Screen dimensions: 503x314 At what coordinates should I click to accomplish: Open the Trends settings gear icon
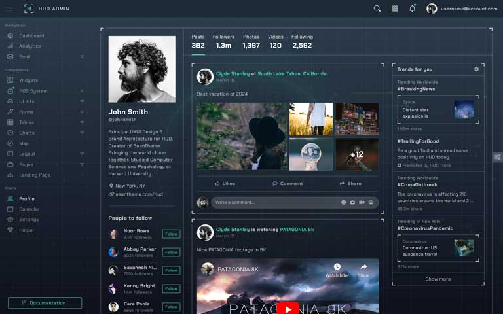pyautogui.click(x=476, y=69)
